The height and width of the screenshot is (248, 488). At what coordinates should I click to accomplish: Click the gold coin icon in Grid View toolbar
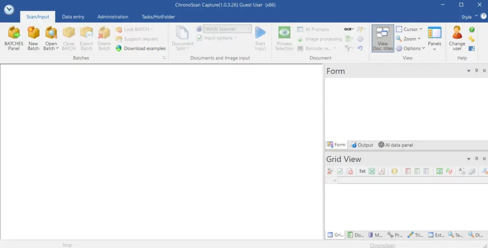click(x=394, y=171)
